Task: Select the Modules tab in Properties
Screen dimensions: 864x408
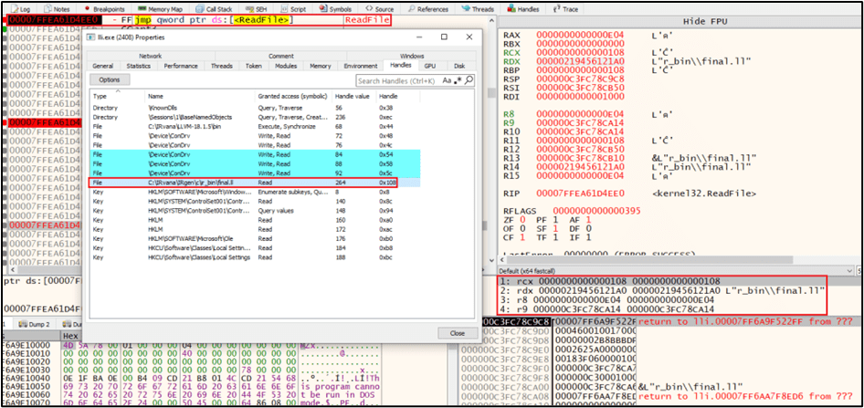Action: point(285,66)
